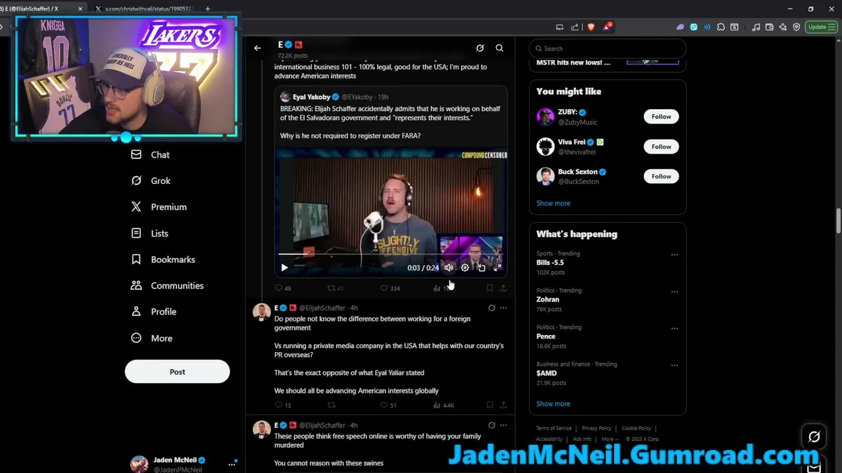Share the post with the embedded video
The height and width of the screenshot is (473, 842).
[503, 288]
